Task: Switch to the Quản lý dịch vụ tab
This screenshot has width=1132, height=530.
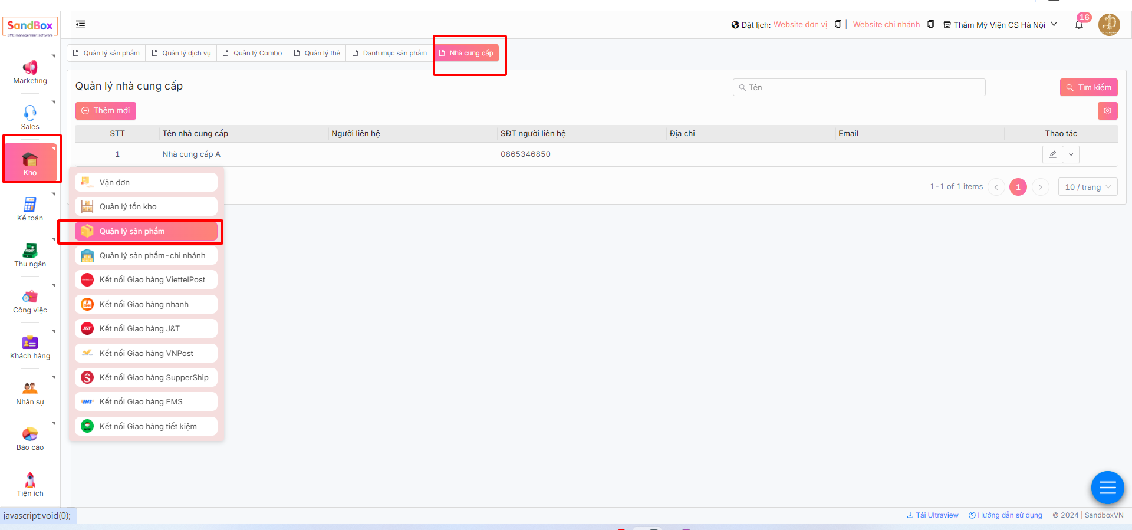Action: pyautogui.click(x=181, y=53)
